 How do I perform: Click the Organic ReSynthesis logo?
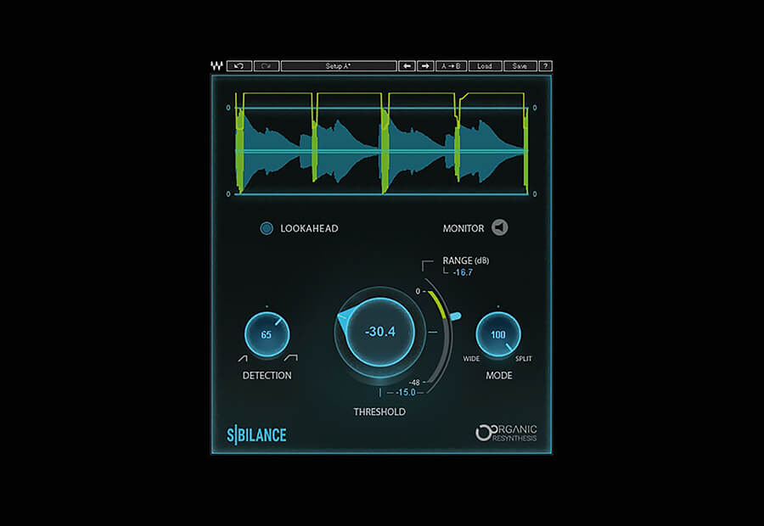click(506, 432)
